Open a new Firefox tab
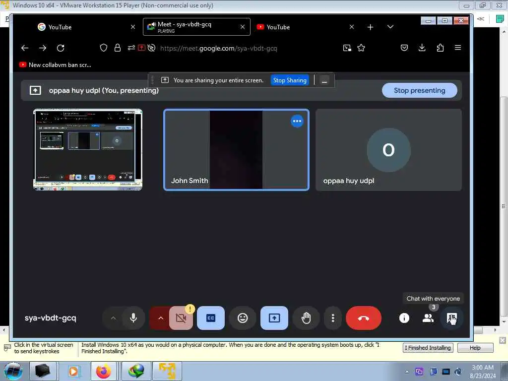Viewport: 508px width, 381px height. coord(370,27)
